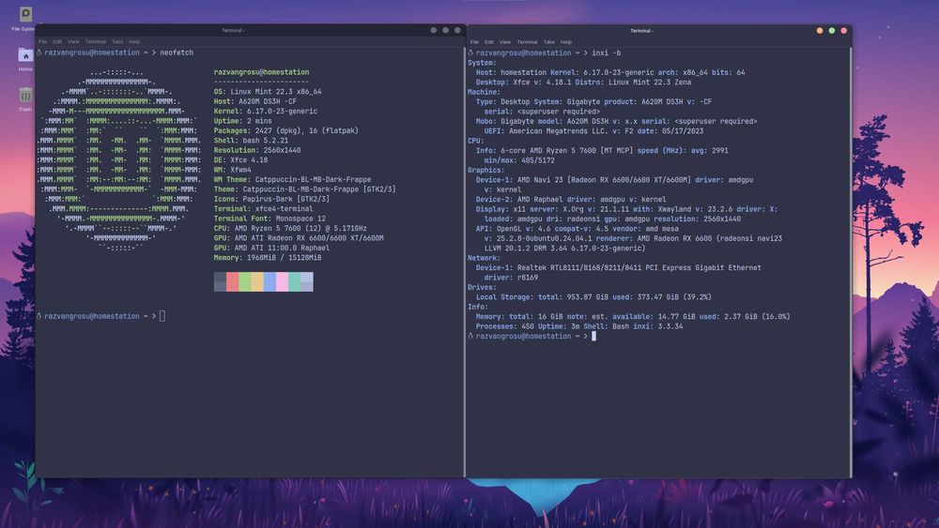This screenshot has width=939, height=528.
Task: Open View menu in neofetch terminal window
Action: pos(73,42)
